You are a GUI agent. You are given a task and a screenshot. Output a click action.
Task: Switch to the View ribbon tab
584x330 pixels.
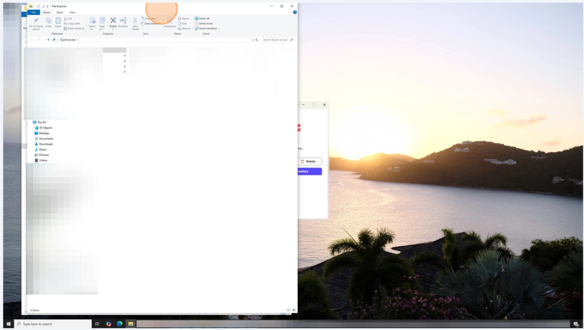pos(72,12)
